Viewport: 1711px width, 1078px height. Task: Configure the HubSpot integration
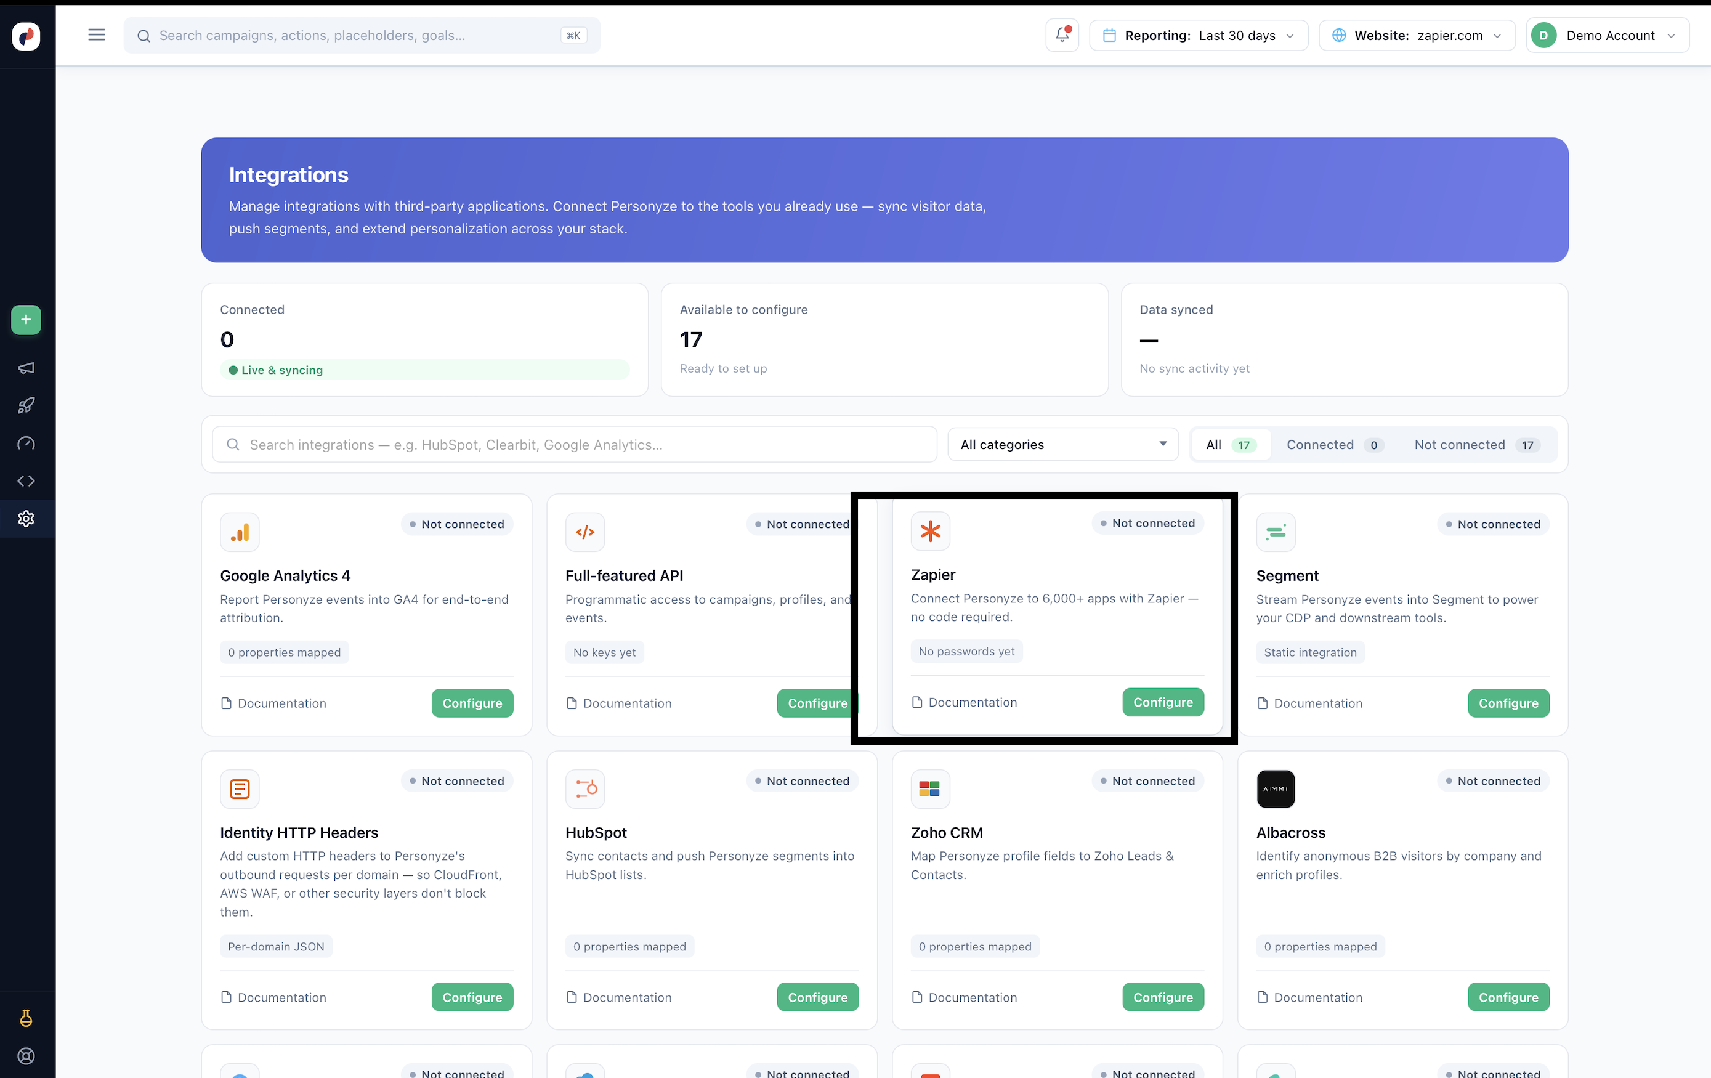click(x=818, y=998)
